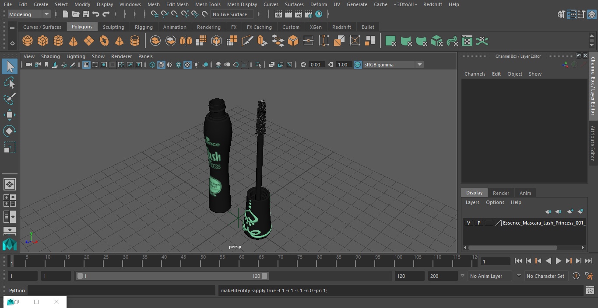This screenshot has width=598, height=308.
Task: Toggle the viewport grid display icon
Action: point(86,65)
